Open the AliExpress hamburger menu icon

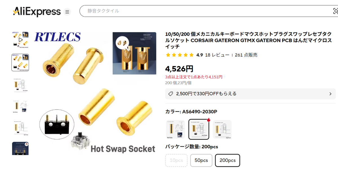pyautogui.click(x=67, y=12)
